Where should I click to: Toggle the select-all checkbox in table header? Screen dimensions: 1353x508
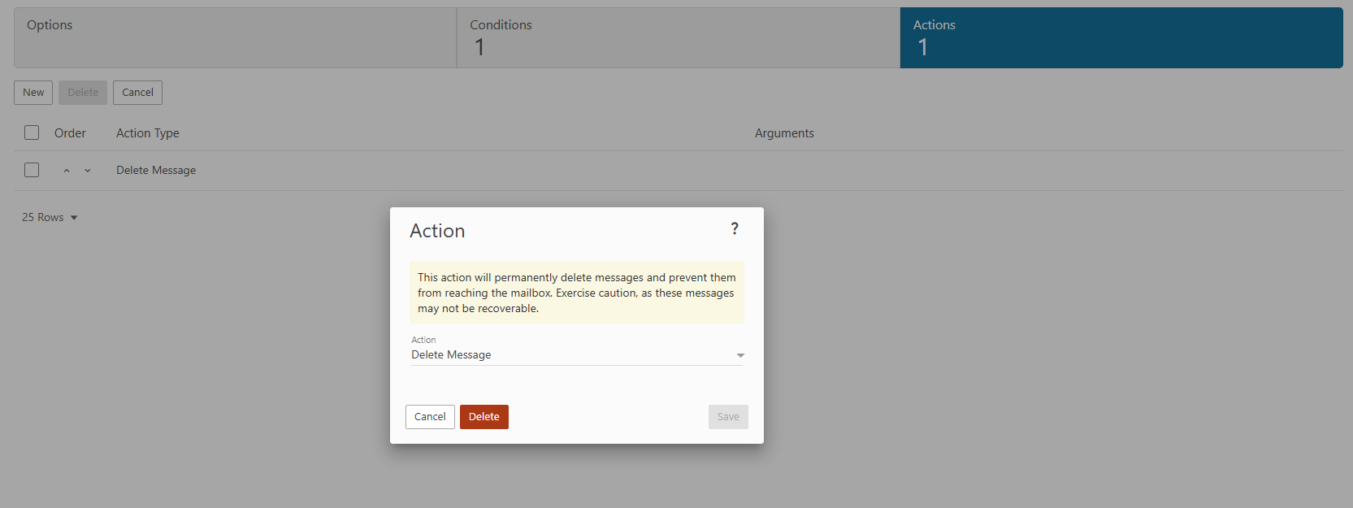tap(32, 132)
